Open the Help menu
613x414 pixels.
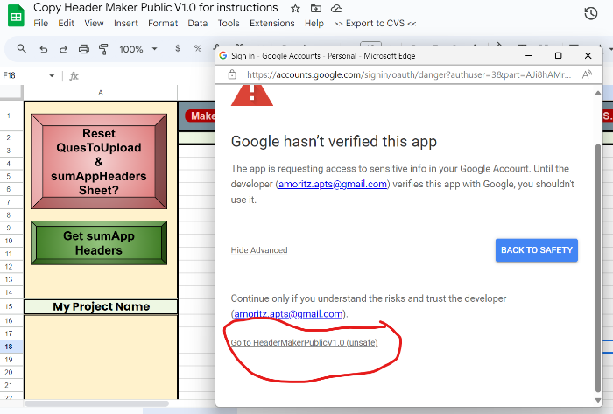coord(314,24)
